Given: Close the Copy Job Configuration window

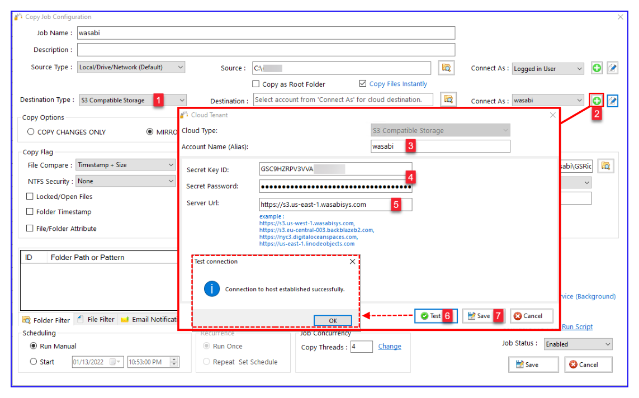Looking at the screenshot, I should (x=620, y=17).
